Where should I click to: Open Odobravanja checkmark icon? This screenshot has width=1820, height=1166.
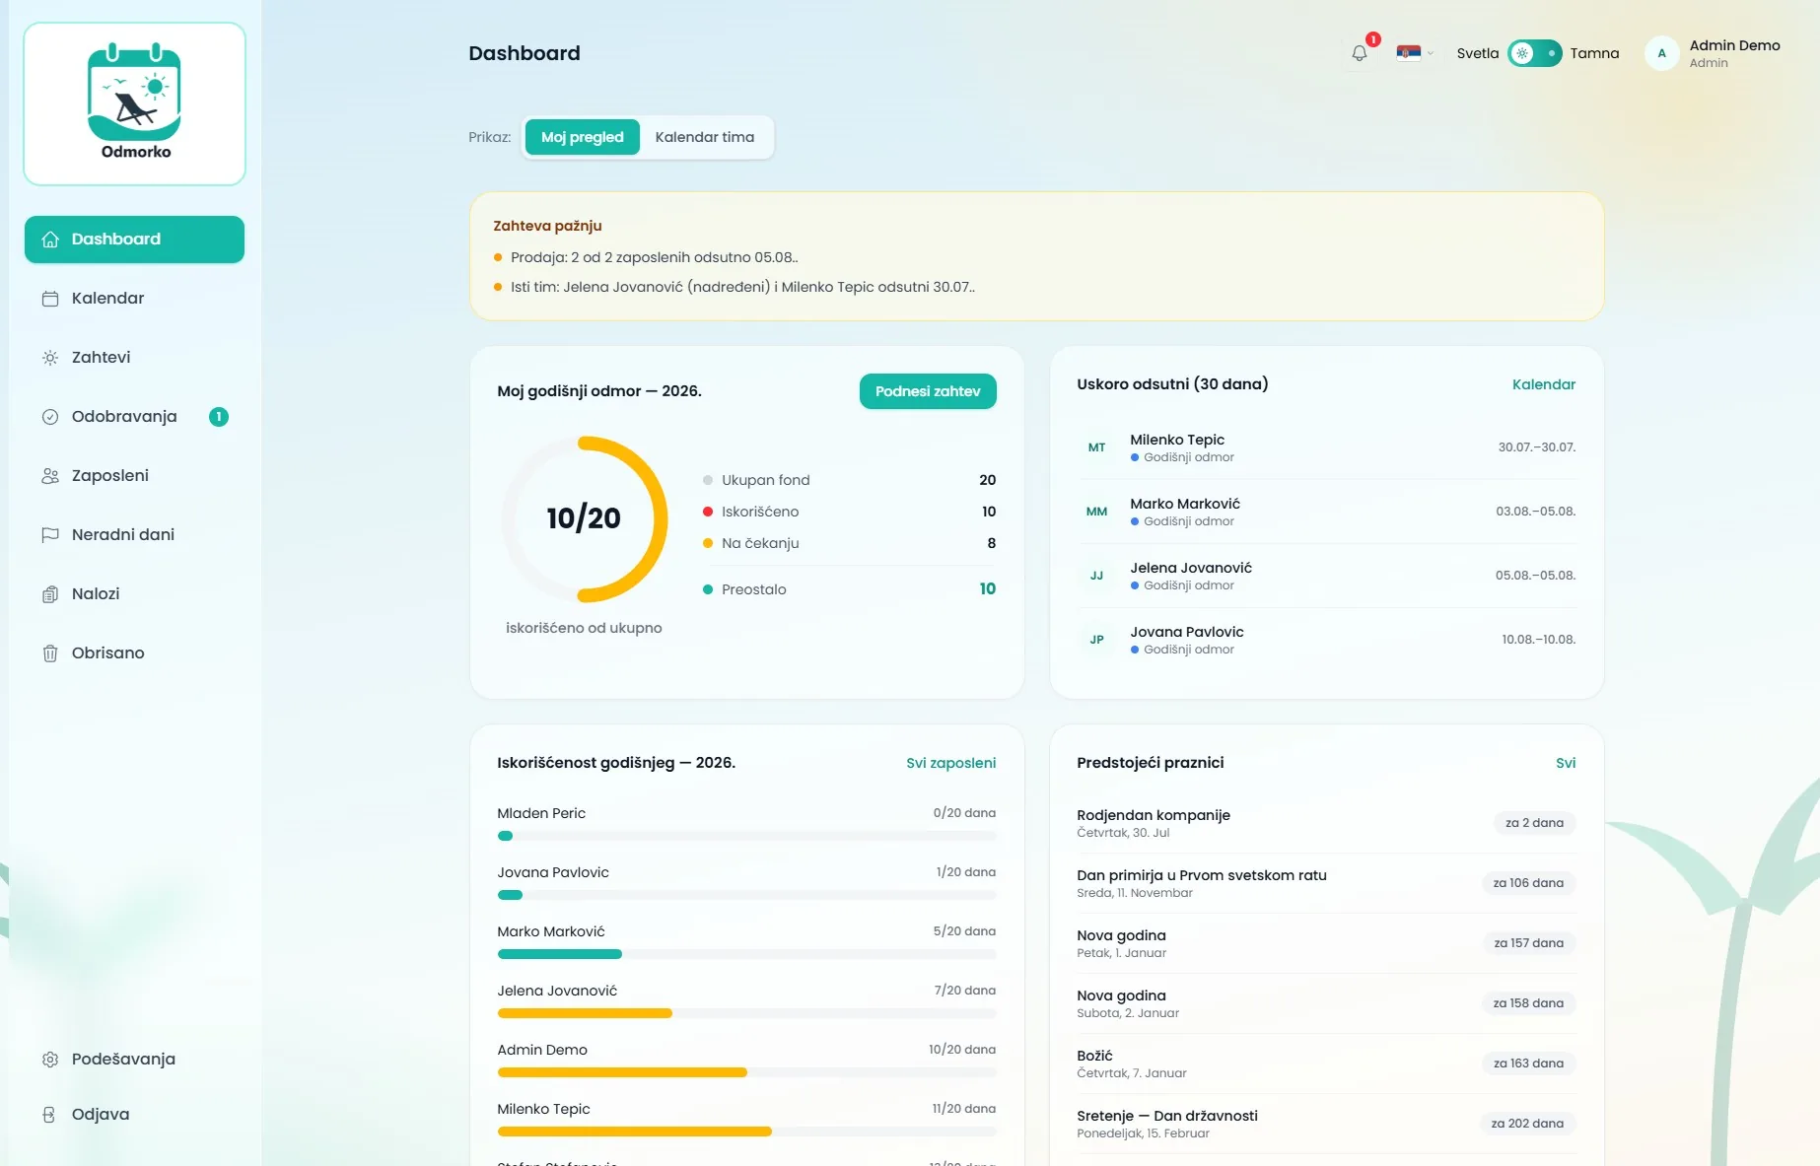coord(50,417)
